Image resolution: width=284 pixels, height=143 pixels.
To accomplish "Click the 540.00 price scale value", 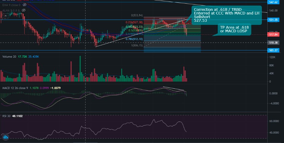I will point(273,11).
